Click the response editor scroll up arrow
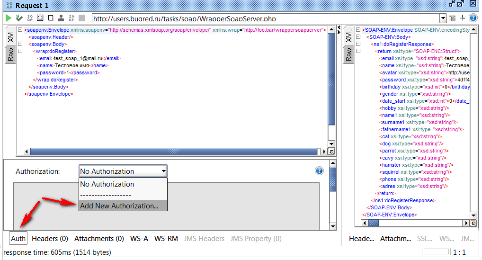 pos(473,30)
